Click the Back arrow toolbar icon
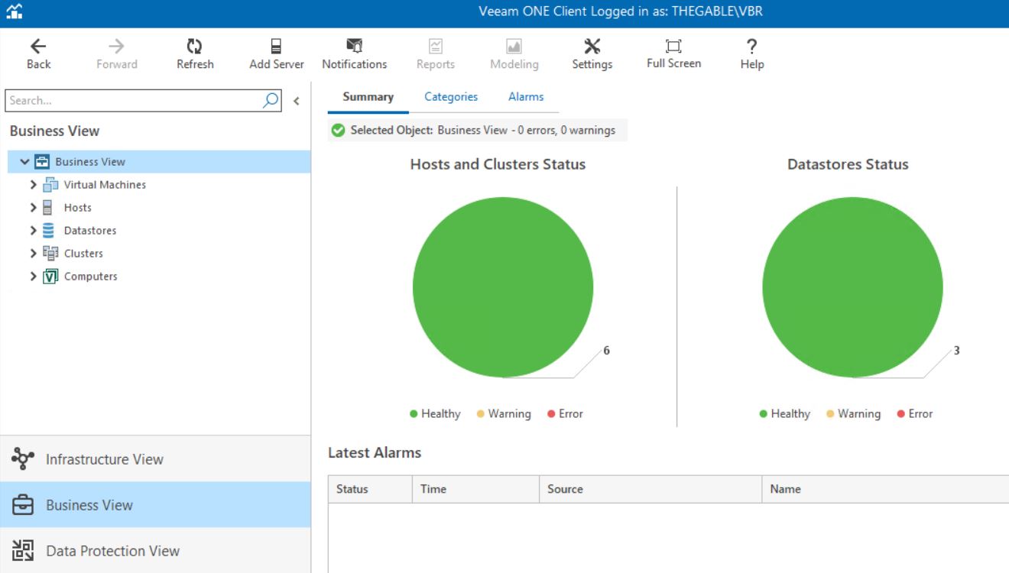Image resolution: width=1009 pixels, height=573 pixels. click(x=38, y=47)
